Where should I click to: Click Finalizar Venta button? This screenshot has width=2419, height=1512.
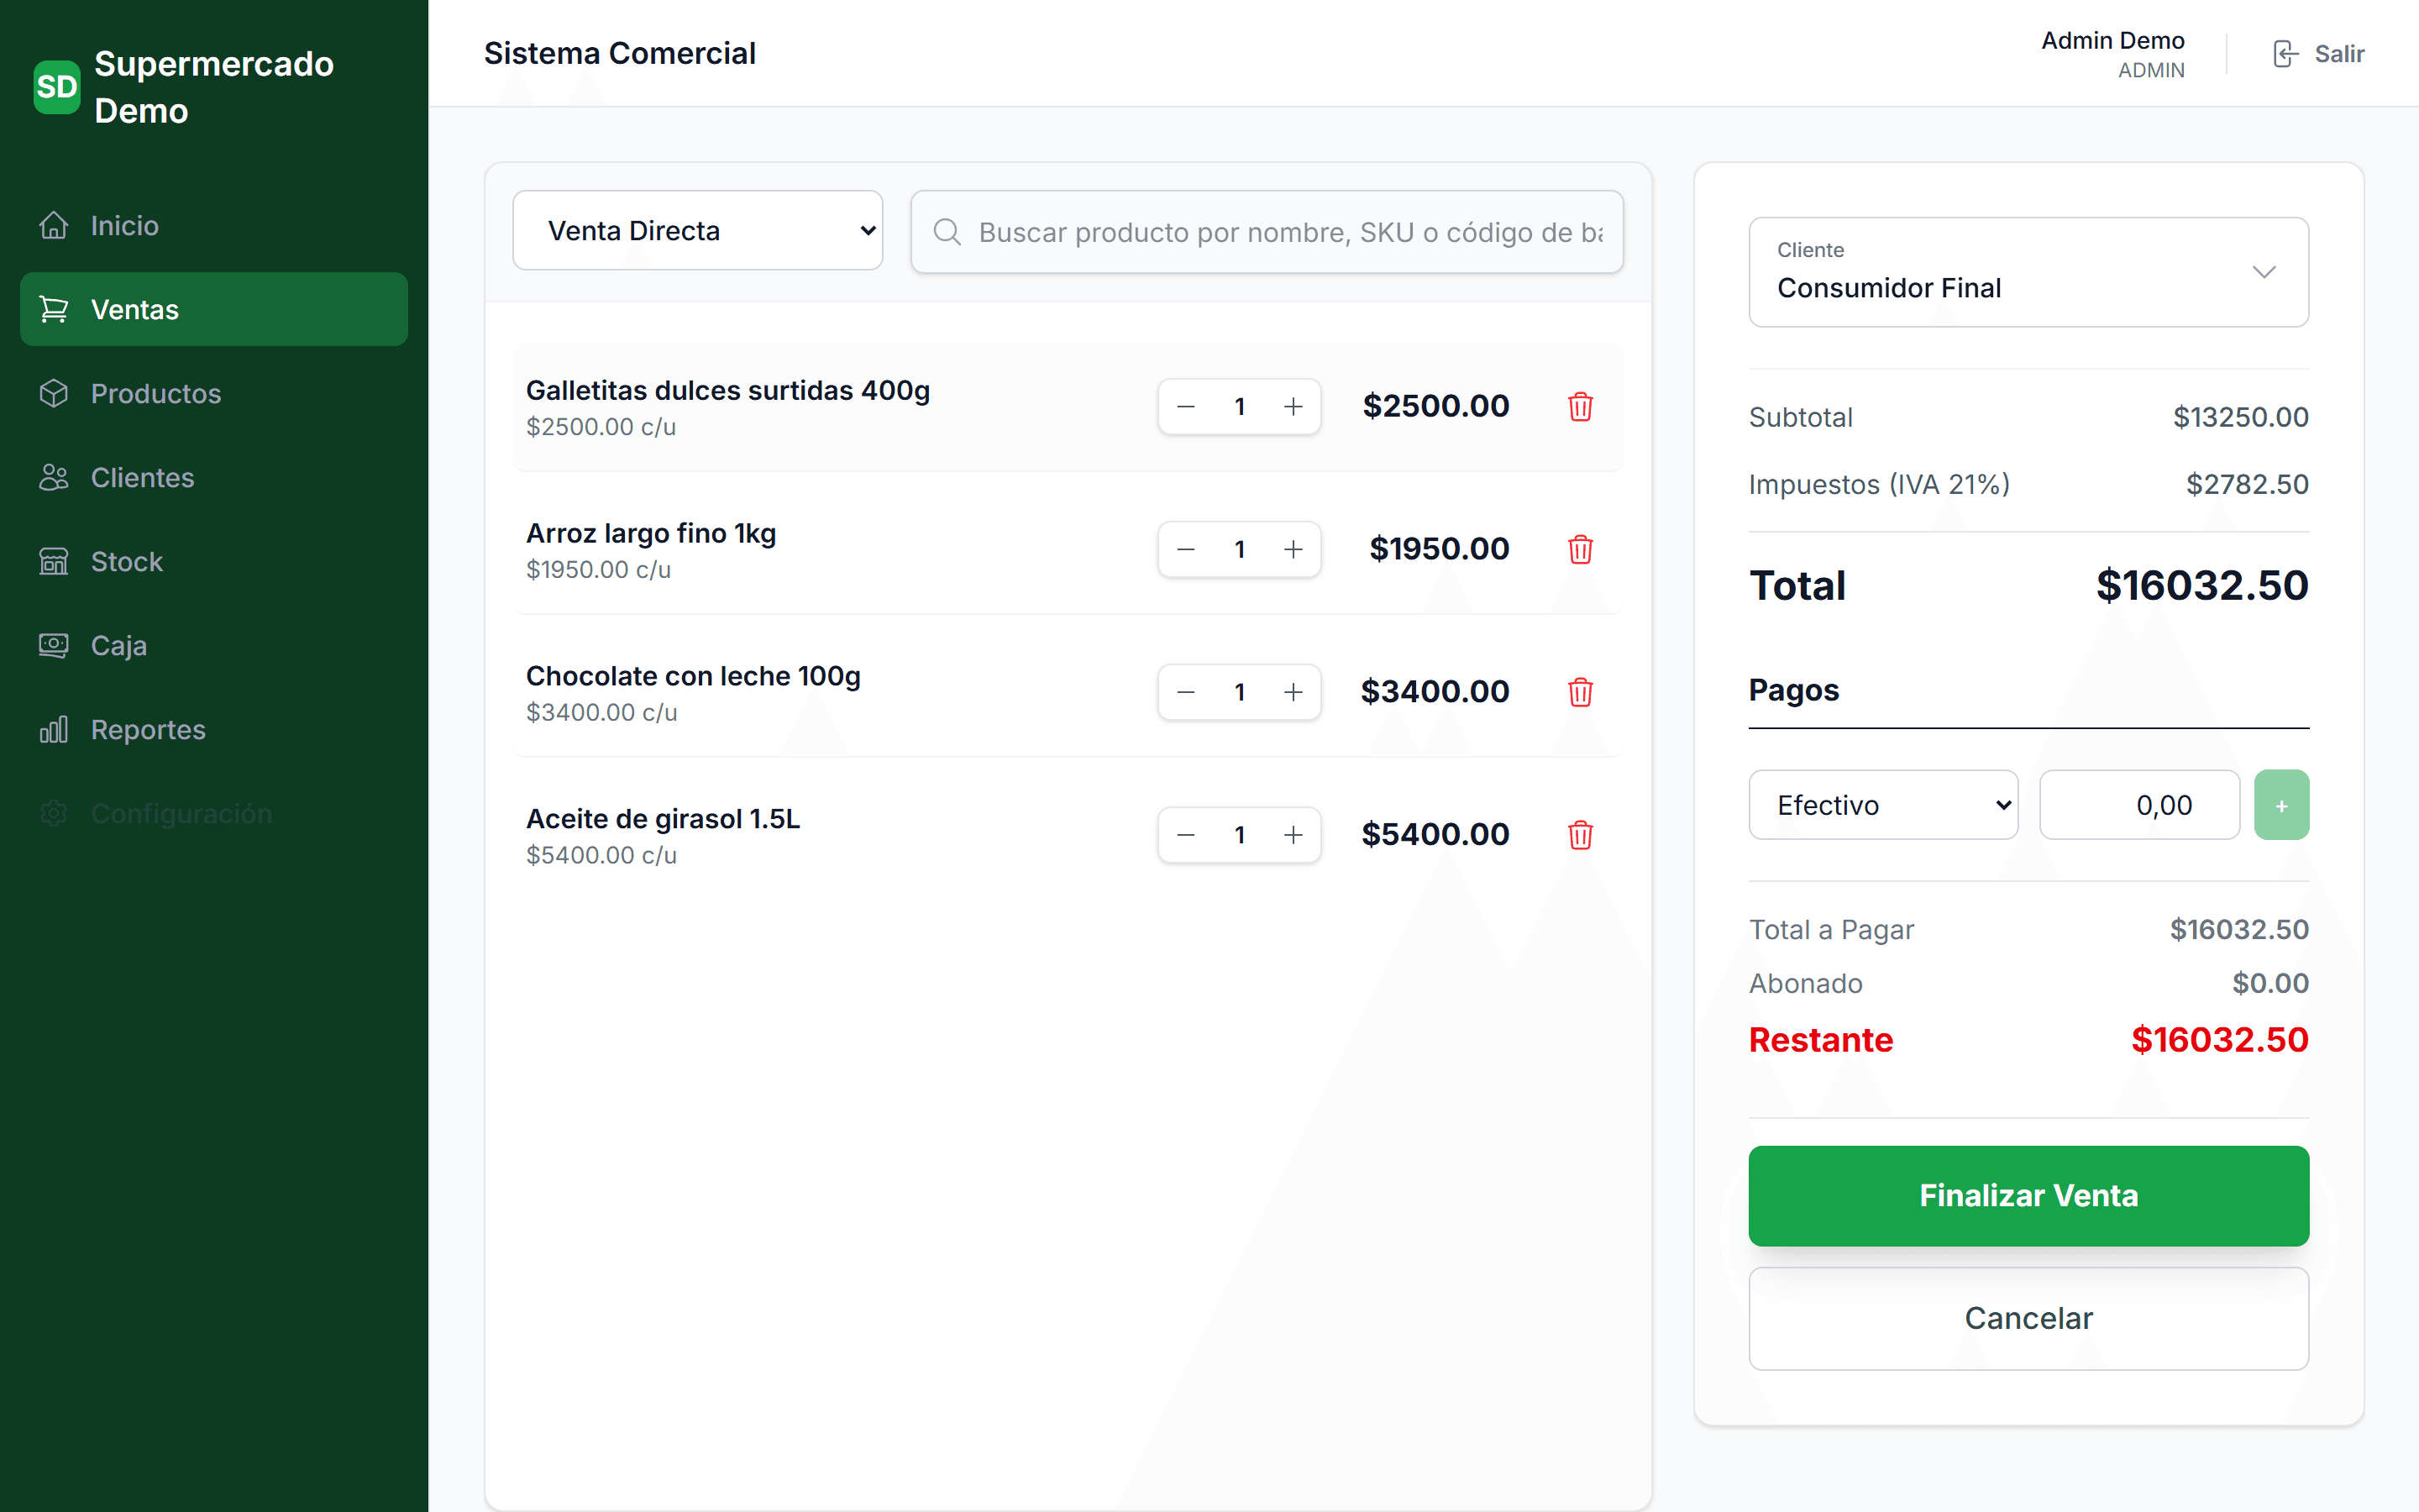pyautogui.click(x=2028, y=1196)
